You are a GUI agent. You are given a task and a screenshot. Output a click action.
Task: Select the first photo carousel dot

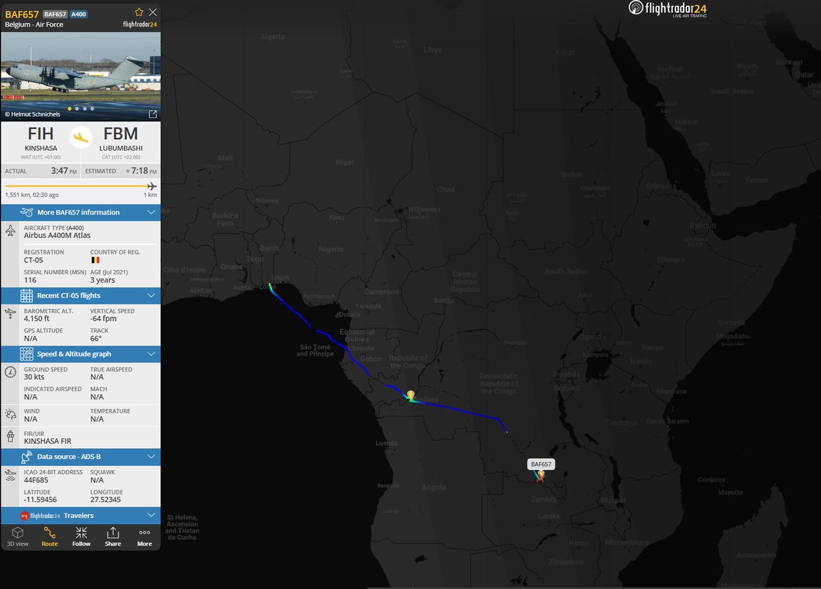(69, 109)
